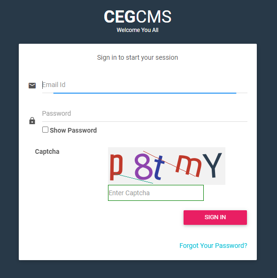Focus the Password input field
The width and height of the screenshot is (277, 278).
click(145, 113)
